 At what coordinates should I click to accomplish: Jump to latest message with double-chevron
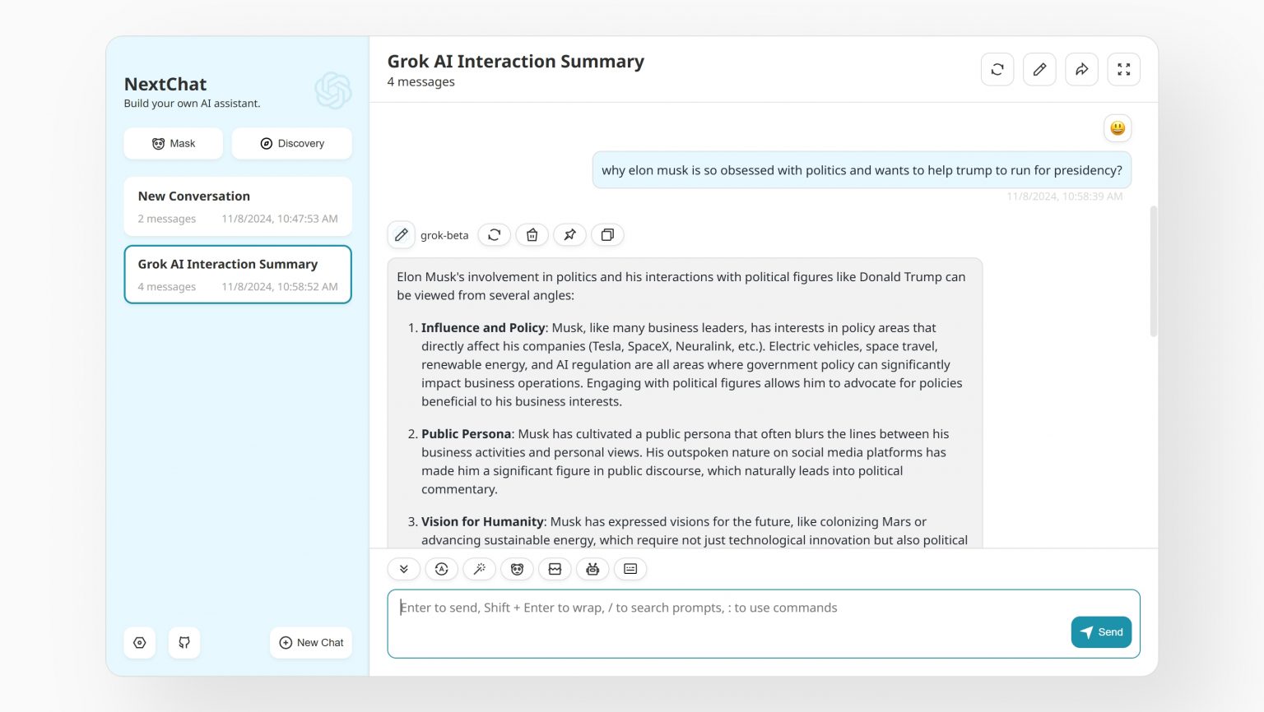pos(403,568)
